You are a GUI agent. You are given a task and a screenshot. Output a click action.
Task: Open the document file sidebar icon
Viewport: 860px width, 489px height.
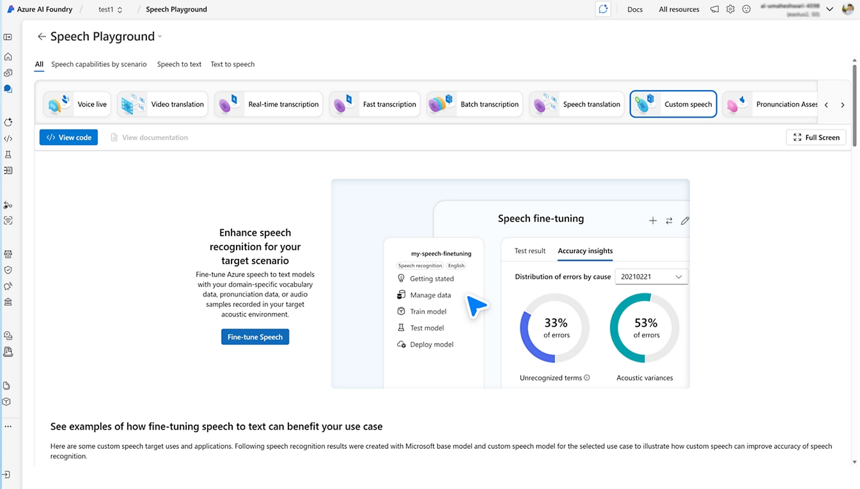[6, 385]
